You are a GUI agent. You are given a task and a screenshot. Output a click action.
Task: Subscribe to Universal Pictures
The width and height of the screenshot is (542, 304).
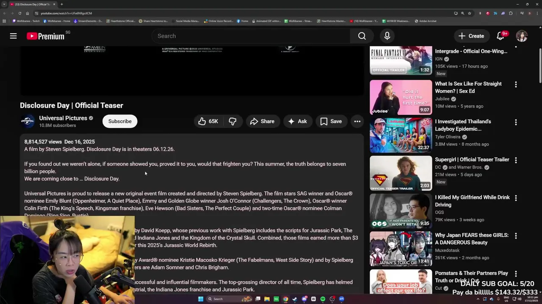pyautogui.click(x=120, y=121)
